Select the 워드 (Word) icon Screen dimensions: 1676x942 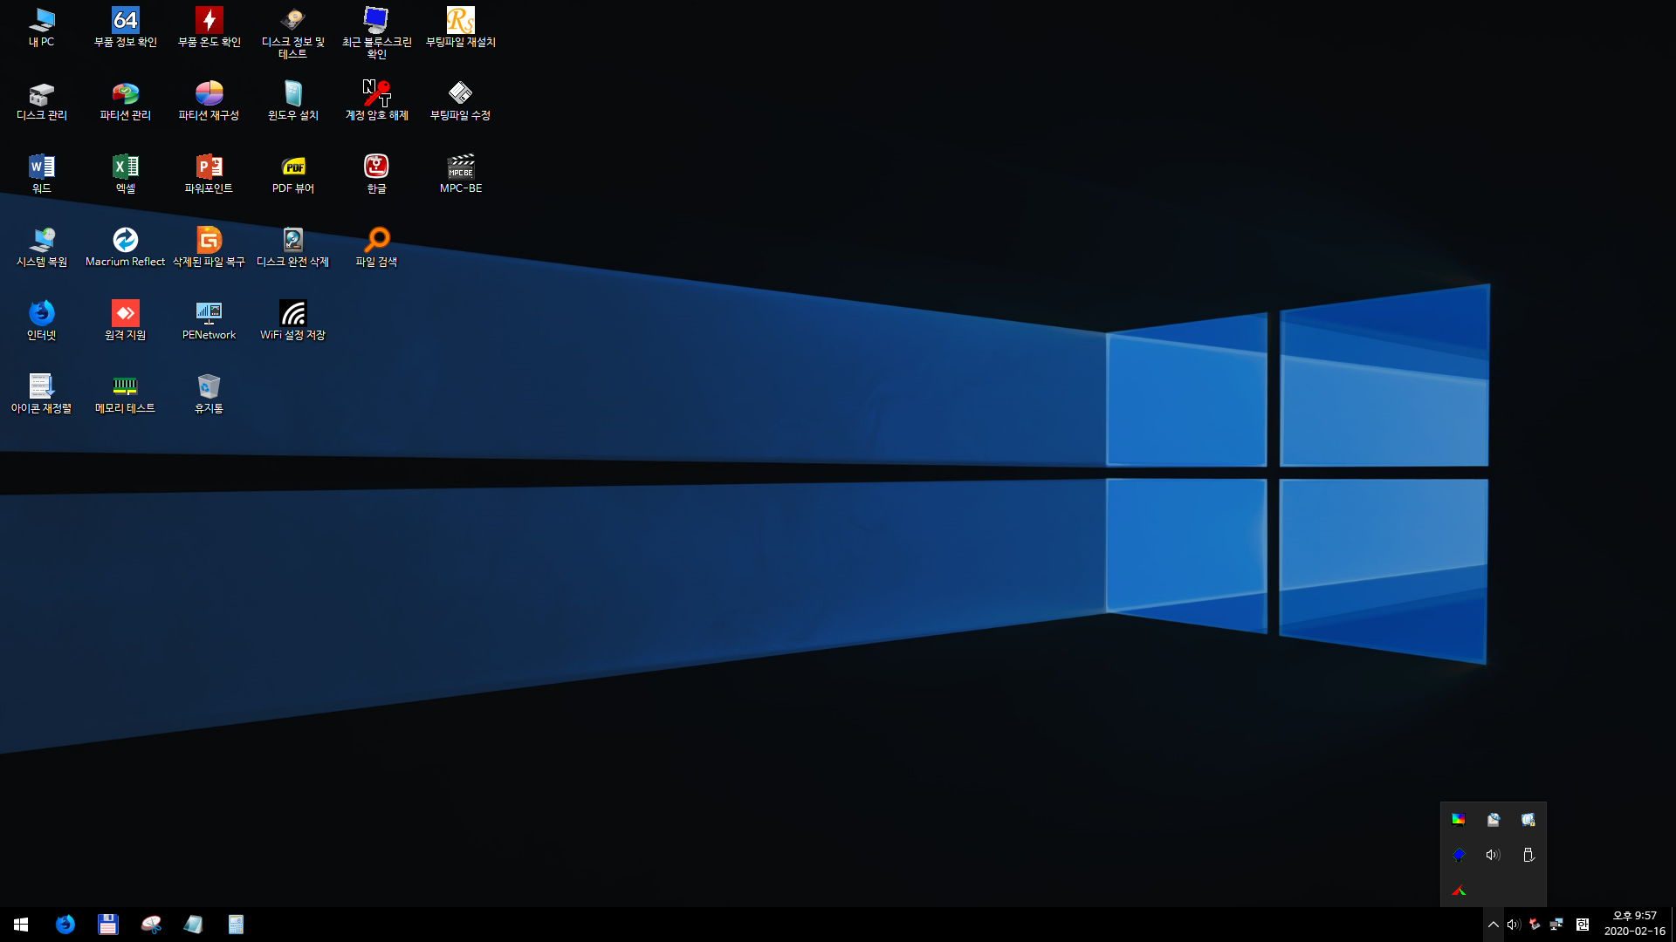[41, 174]
